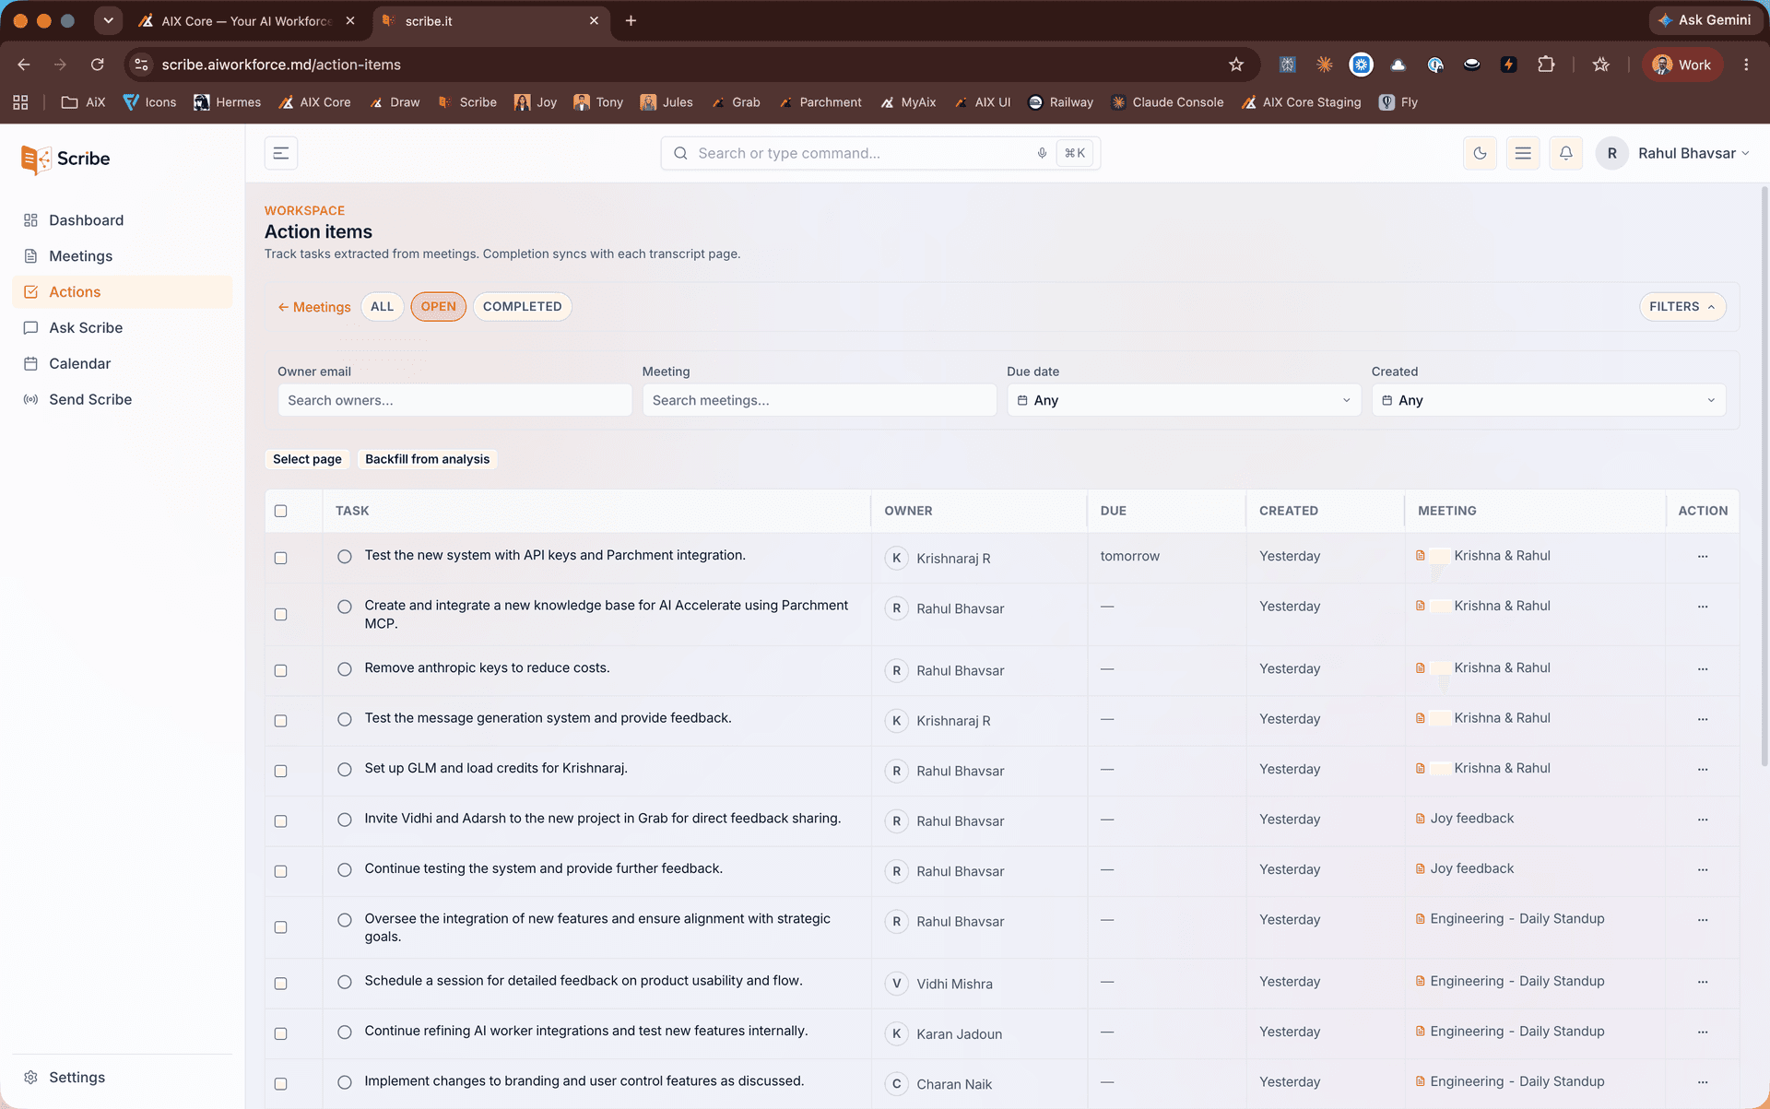1770x1109 pixels.
Task: Toggle the select-all checkbox in table header
Action: pyautogui.click(x=281, y=511)
